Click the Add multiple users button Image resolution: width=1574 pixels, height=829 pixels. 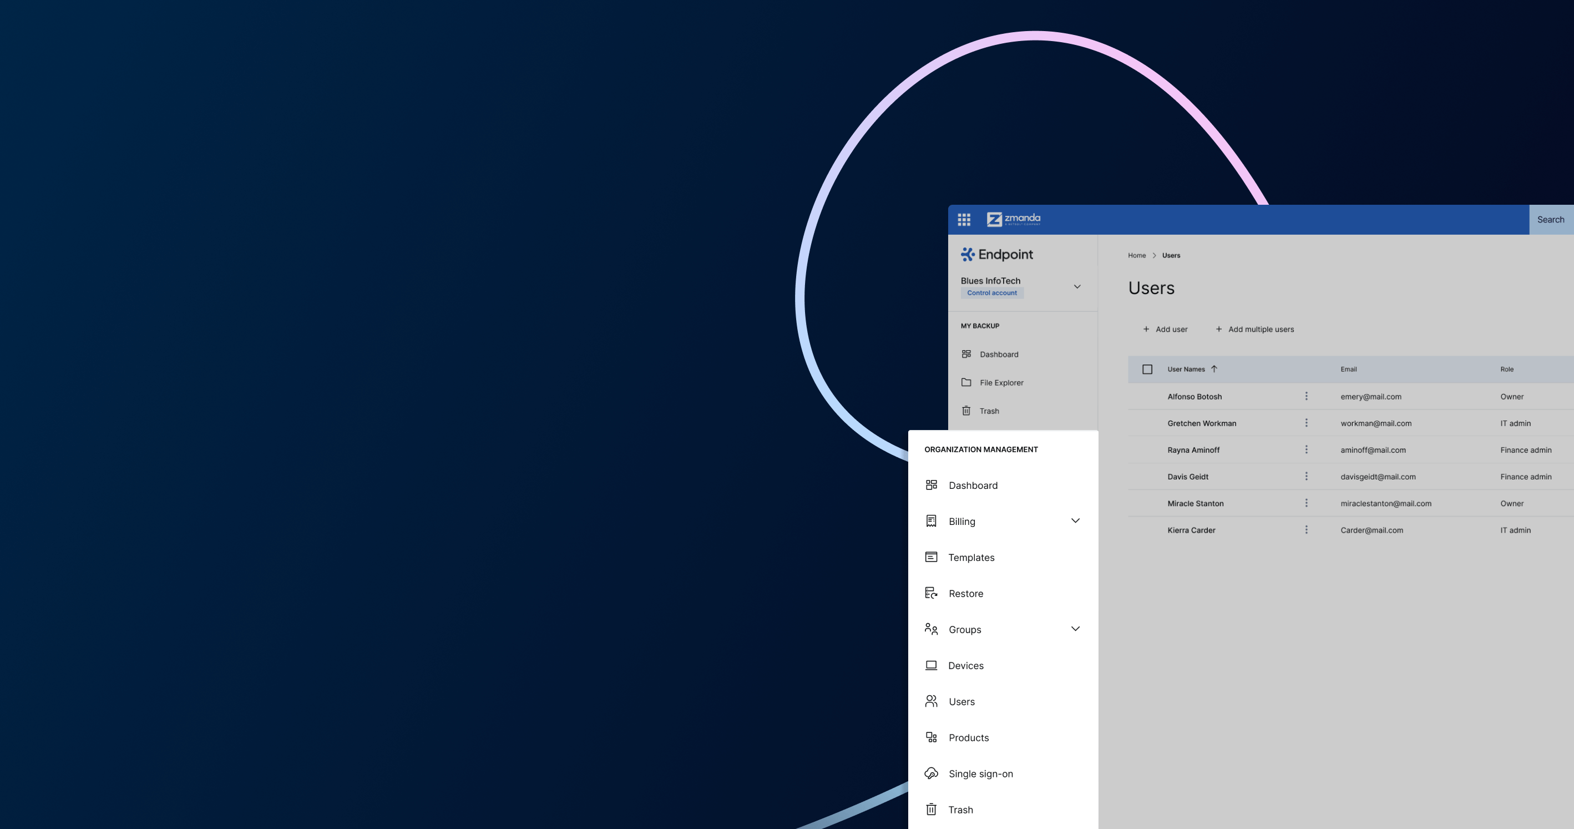pos(1253,328)
